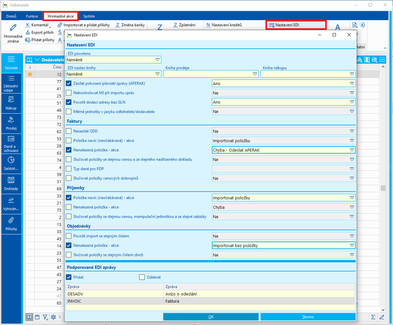This screenshot has height=325, width=393.
Task: Click the columns setup icon in list header
Action: pyautogui.click(x=367, y=60)
